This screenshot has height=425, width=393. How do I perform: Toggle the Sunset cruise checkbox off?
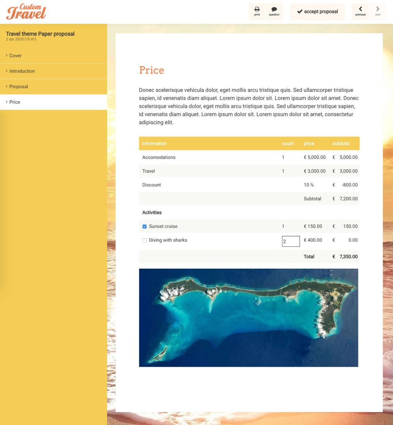pyautogui.click(x=144, y=226)
